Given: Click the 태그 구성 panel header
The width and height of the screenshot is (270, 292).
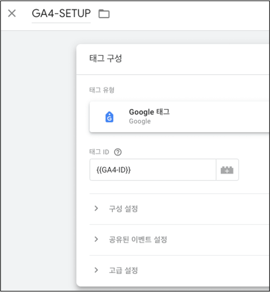Looking at the screenshot, I should coord(106,58).
